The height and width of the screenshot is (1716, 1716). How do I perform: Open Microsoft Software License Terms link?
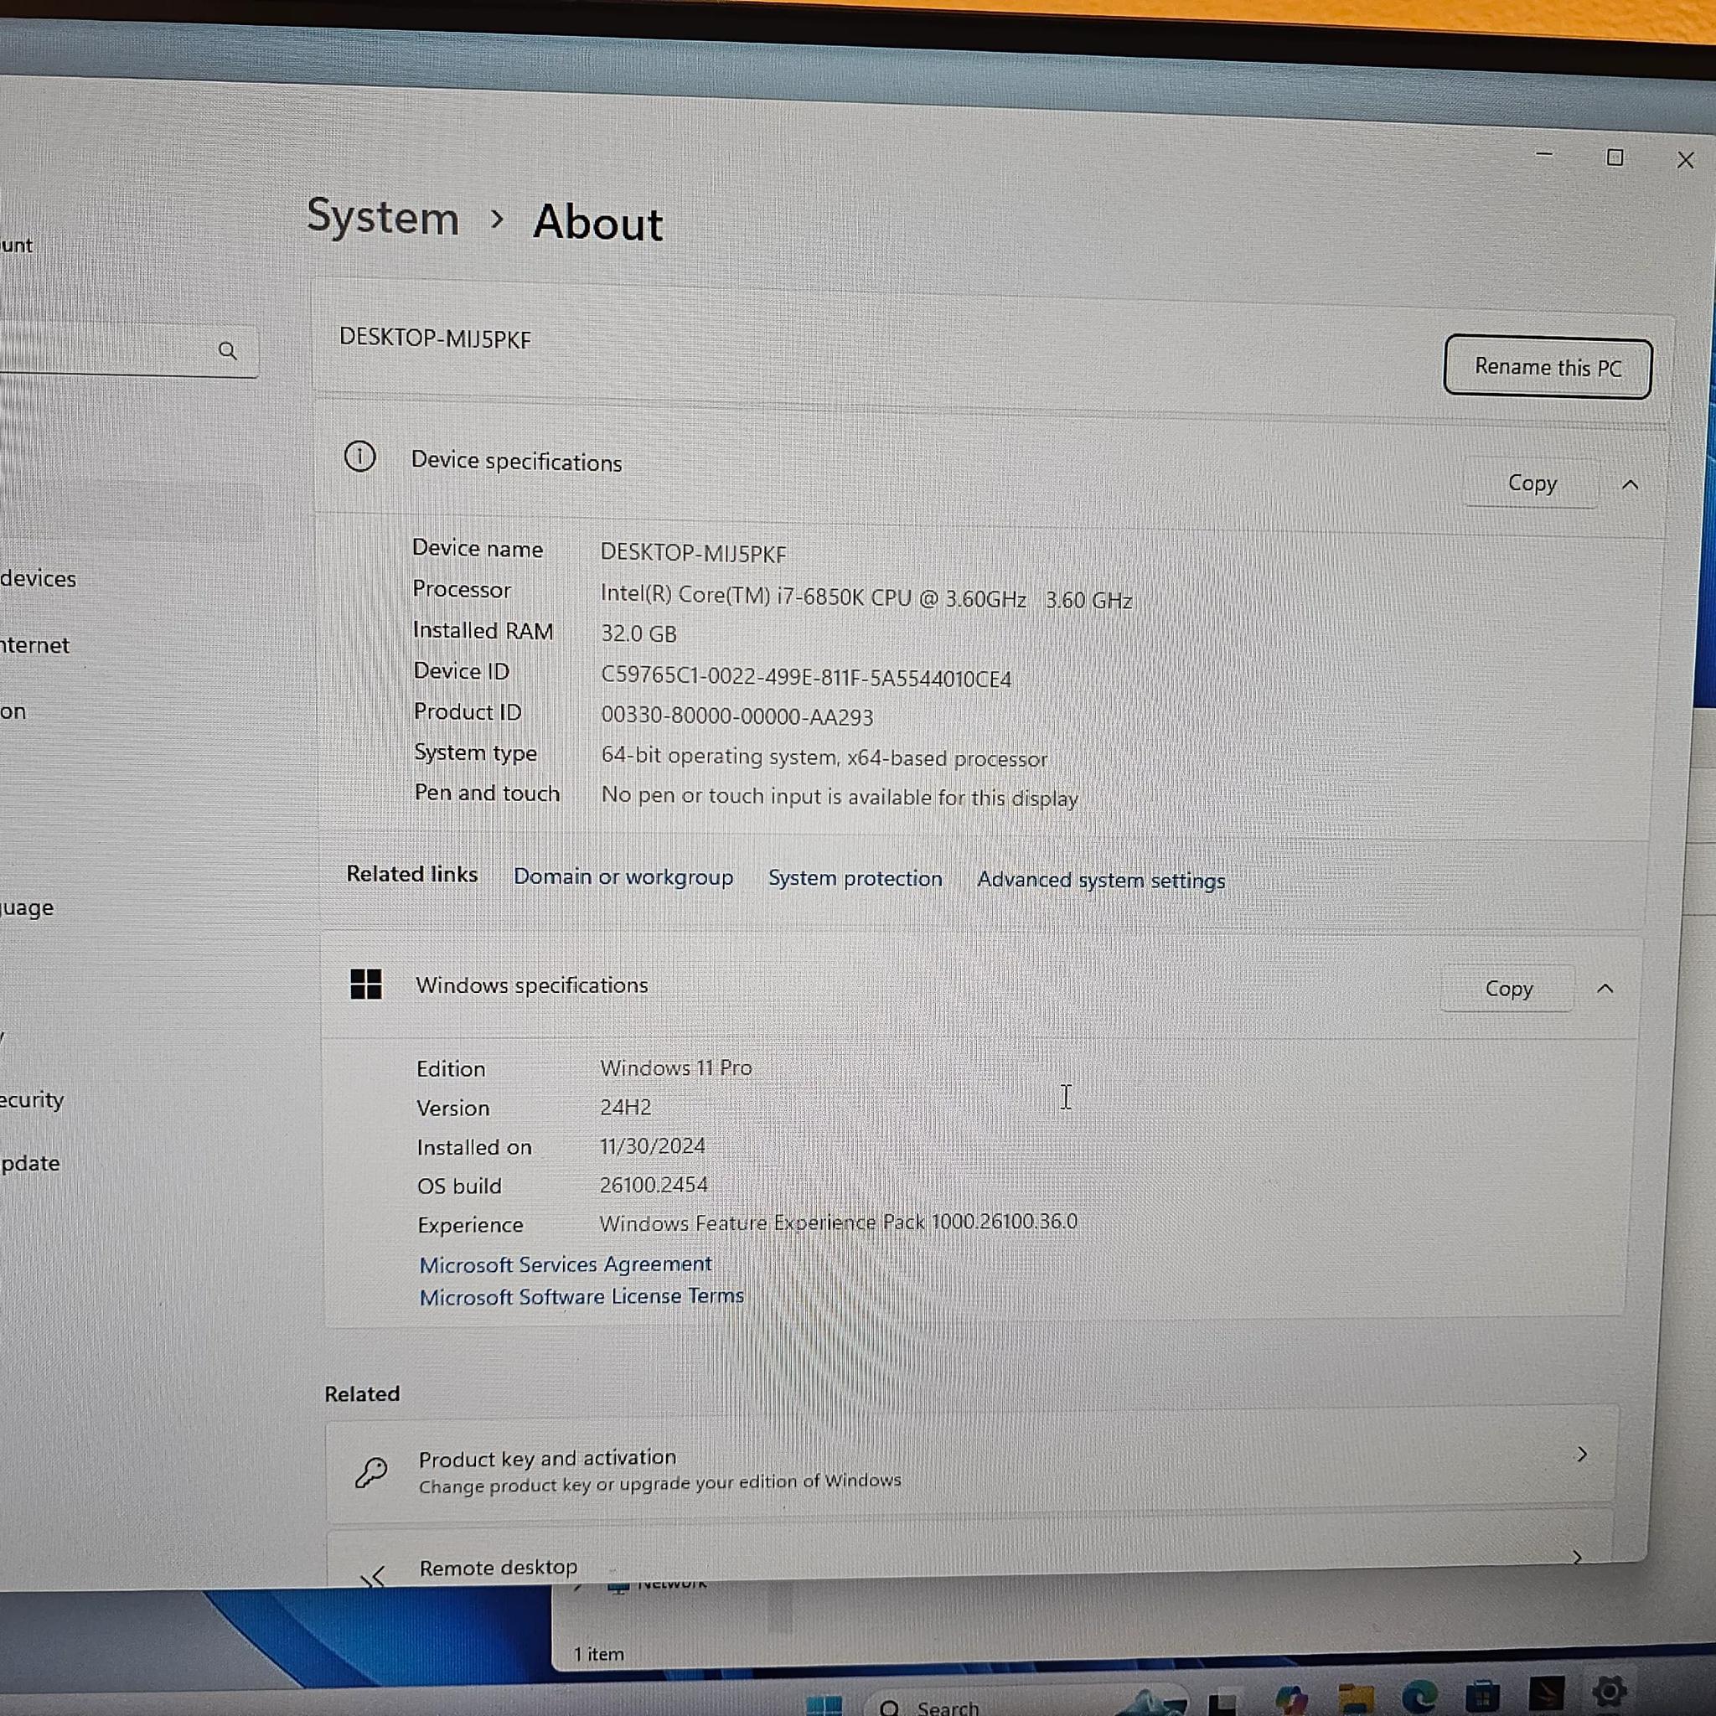click(x=581, y=1297)
